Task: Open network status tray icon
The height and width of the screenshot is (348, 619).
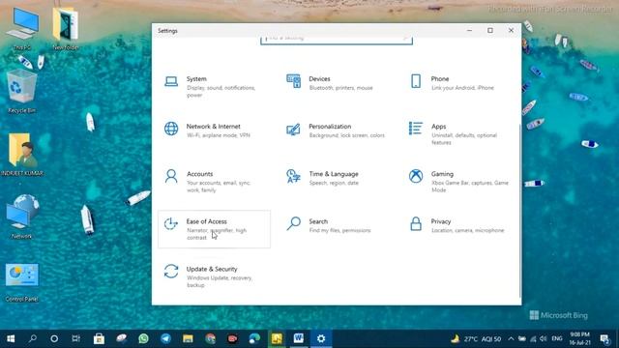Action: [533, 338]
